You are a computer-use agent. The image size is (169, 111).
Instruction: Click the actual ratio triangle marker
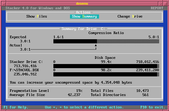pos(96,45)
